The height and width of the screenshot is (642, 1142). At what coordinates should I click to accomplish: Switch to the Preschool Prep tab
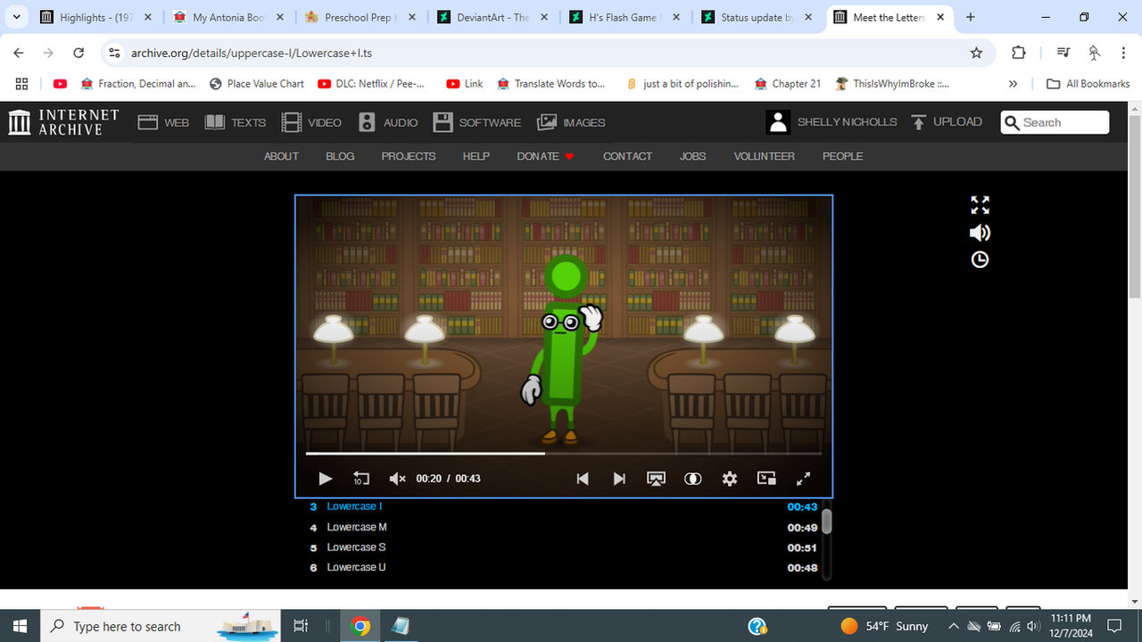[x=360, y=17]
